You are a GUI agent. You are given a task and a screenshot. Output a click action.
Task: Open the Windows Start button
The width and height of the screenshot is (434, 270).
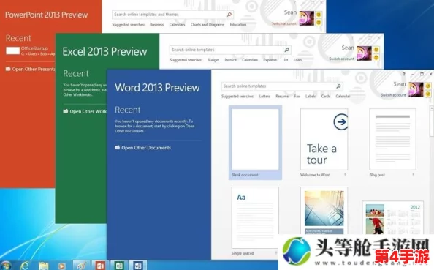pos(6,266)
